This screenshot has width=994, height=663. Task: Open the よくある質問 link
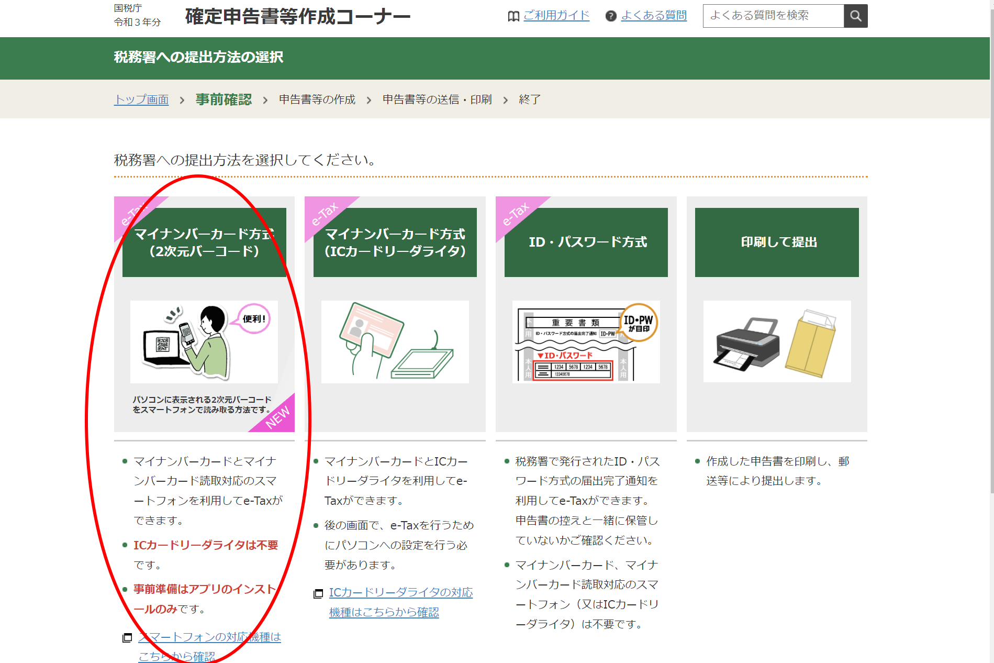pyautogui.click(x=654, y=16)
